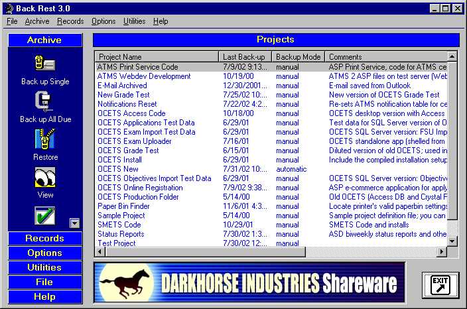
Task: Click the vertical scrollbar down arrow
Action: [452, 241]
